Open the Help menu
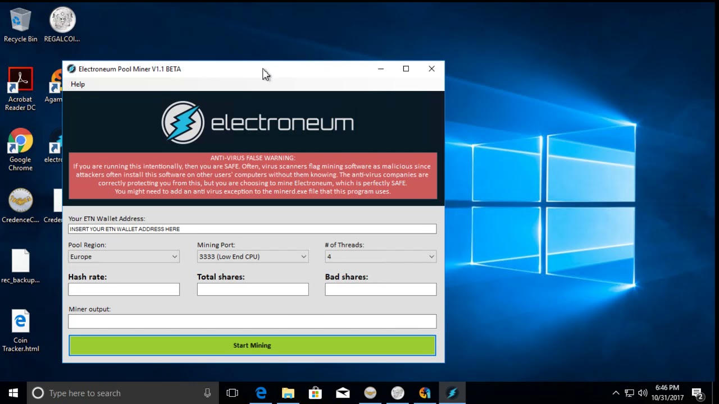719x404 pixels. point(78,84)
